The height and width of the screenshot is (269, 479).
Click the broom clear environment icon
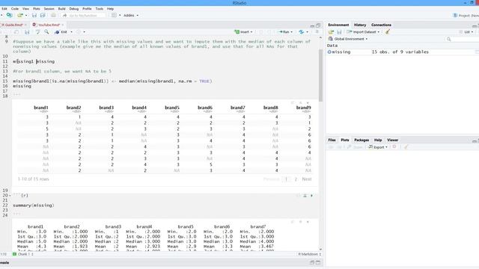pyautogui.click(x=388, y=31)
